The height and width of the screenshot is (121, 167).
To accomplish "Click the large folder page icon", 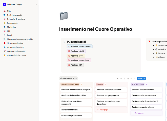I will [x=64, y=16].
